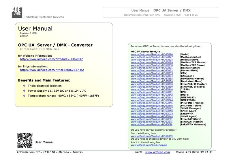Image resolution: width=233 pixels, height=161 pixels.
Task: Open the website link ?Product=HD67B37
Action: coord(51,59)
